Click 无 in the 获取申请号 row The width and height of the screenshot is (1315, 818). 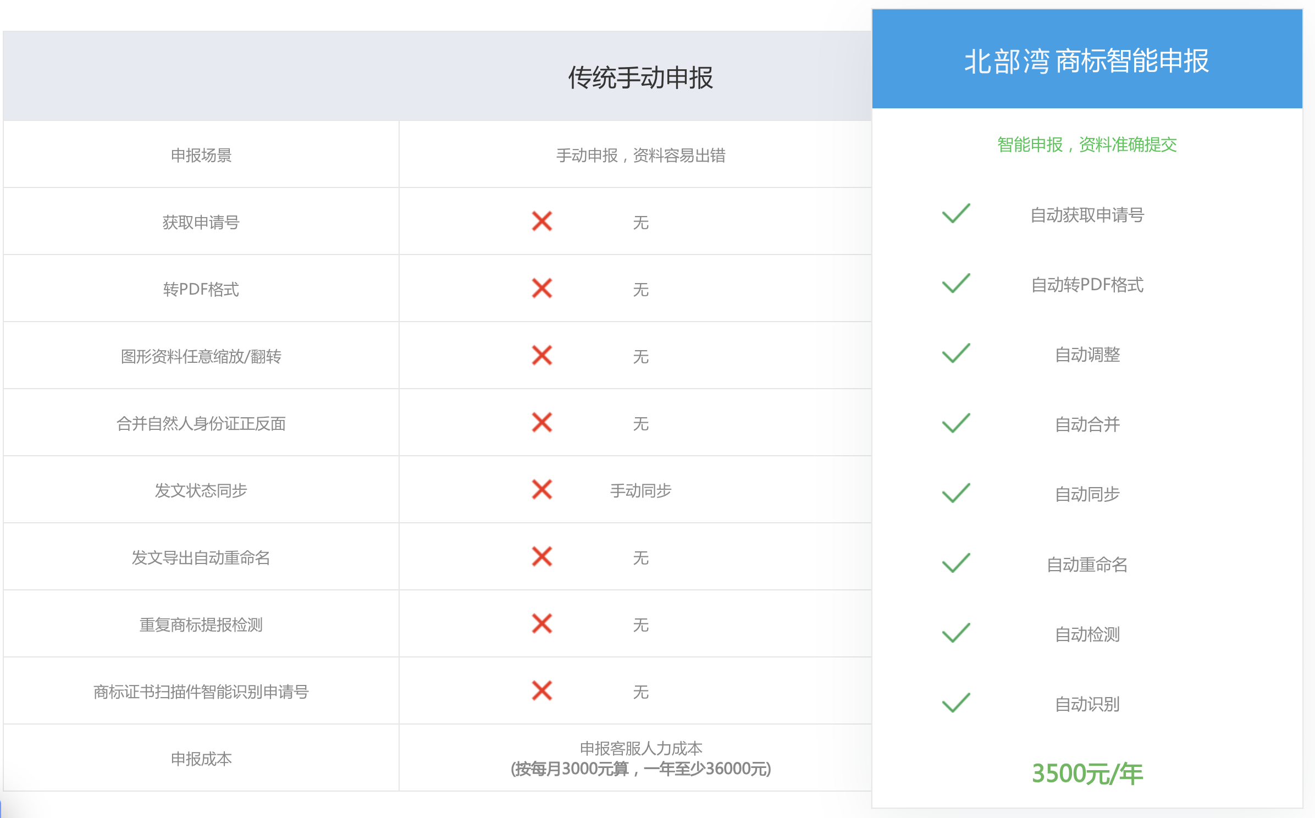[x=640, y=223]
